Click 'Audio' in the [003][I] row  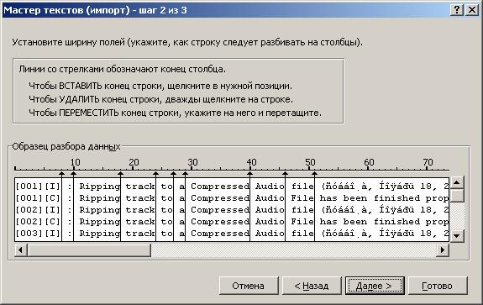tap(270, 234)
